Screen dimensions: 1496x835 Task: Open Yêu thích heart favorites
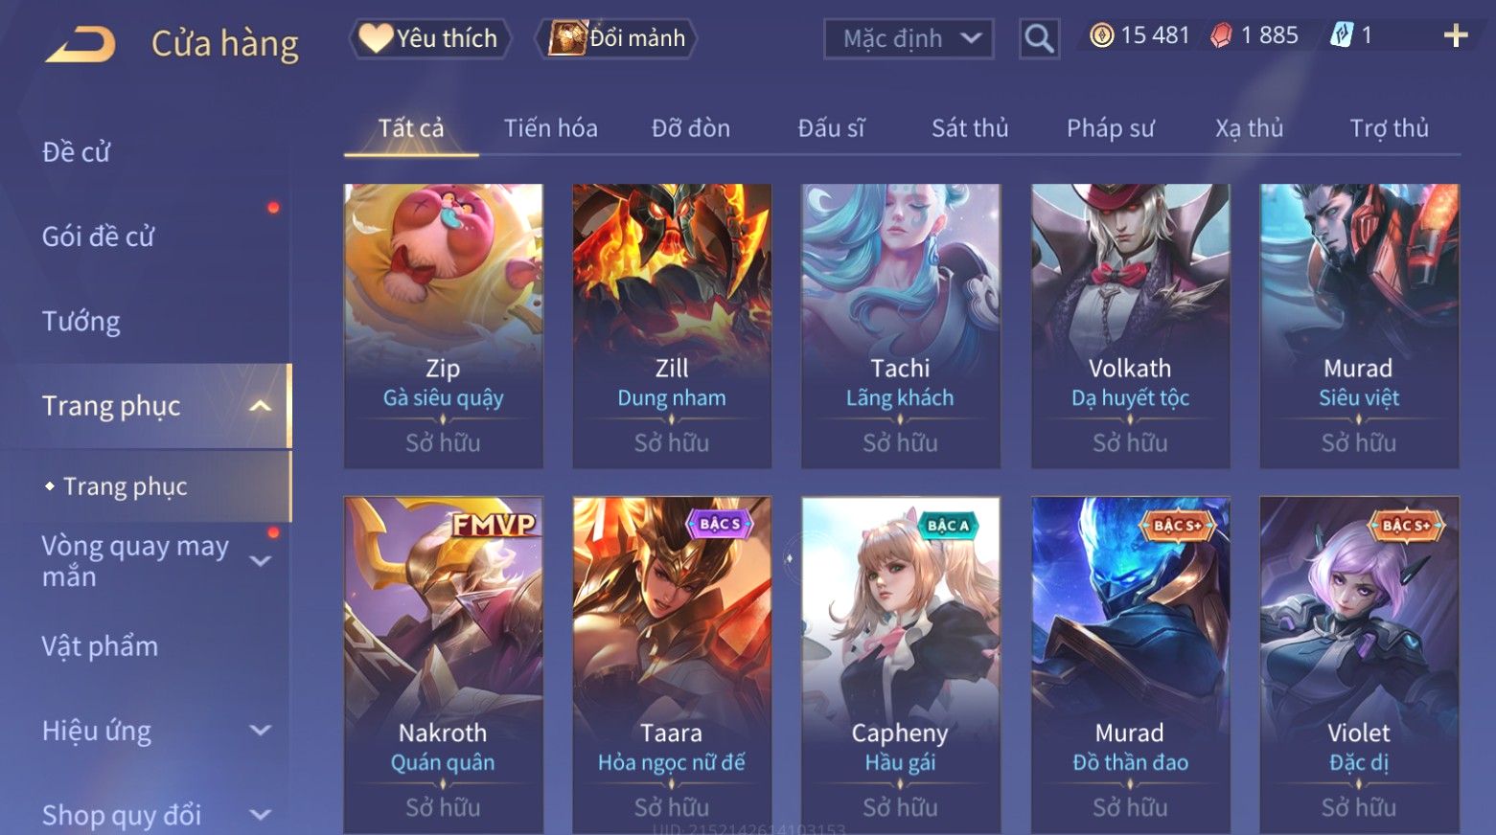point(429,38)
